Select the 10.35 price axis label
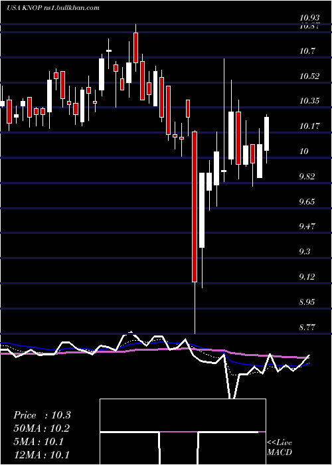Screen dimensions: 332x465 (x=309, y=102)
